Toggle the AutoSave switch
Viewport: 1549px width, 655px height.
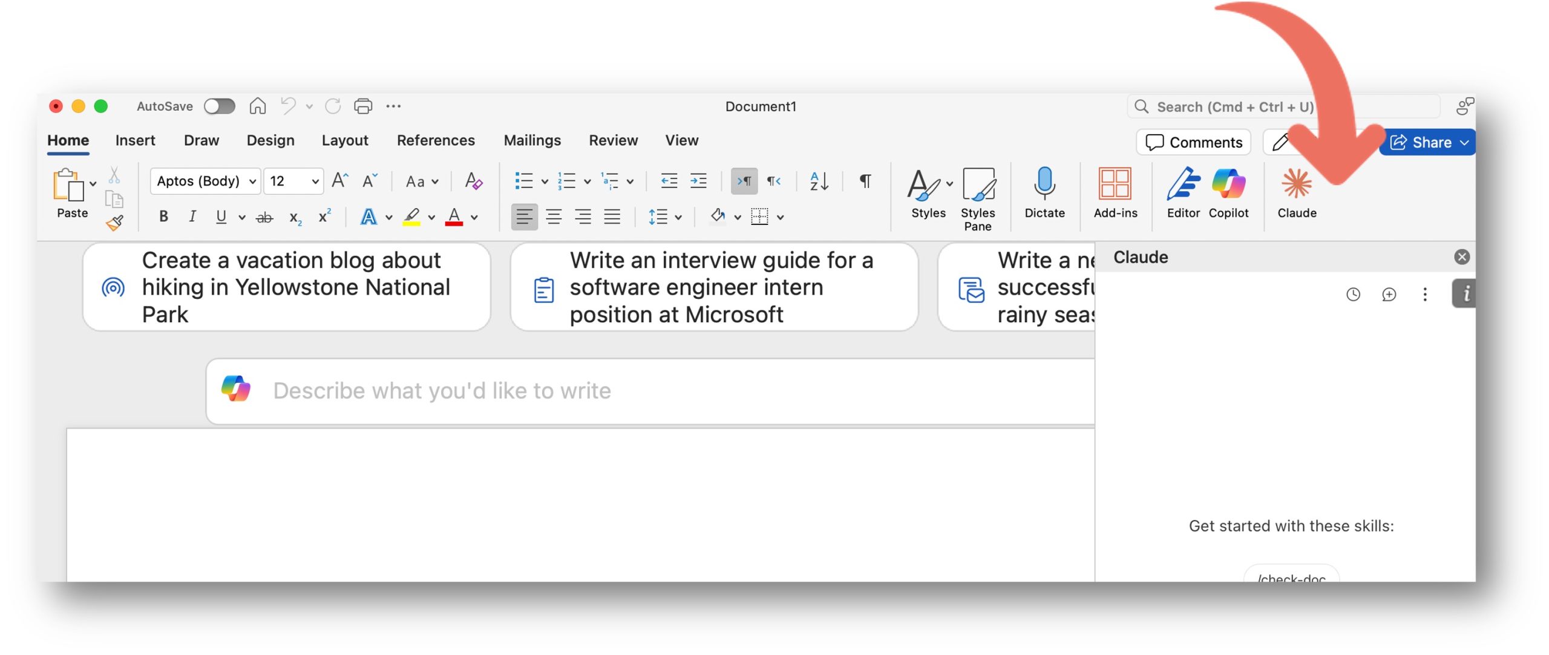219,106
